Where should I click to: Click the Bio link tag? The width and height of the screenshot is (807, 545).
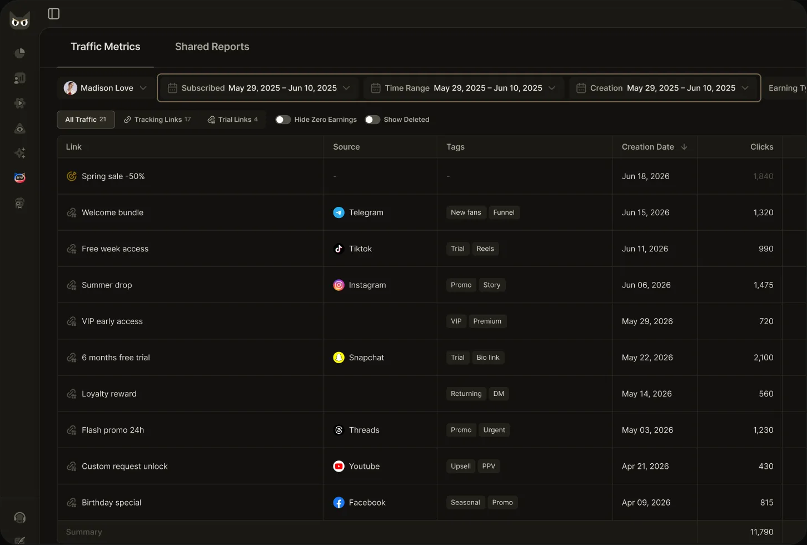pos(488,358)
